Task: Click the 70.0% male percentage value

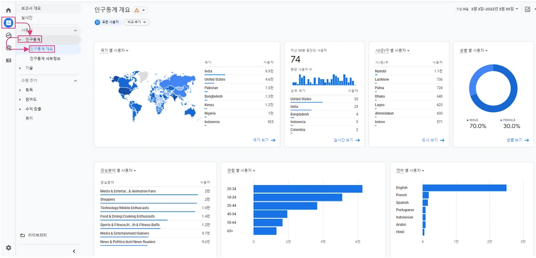Action: point(478,126)
